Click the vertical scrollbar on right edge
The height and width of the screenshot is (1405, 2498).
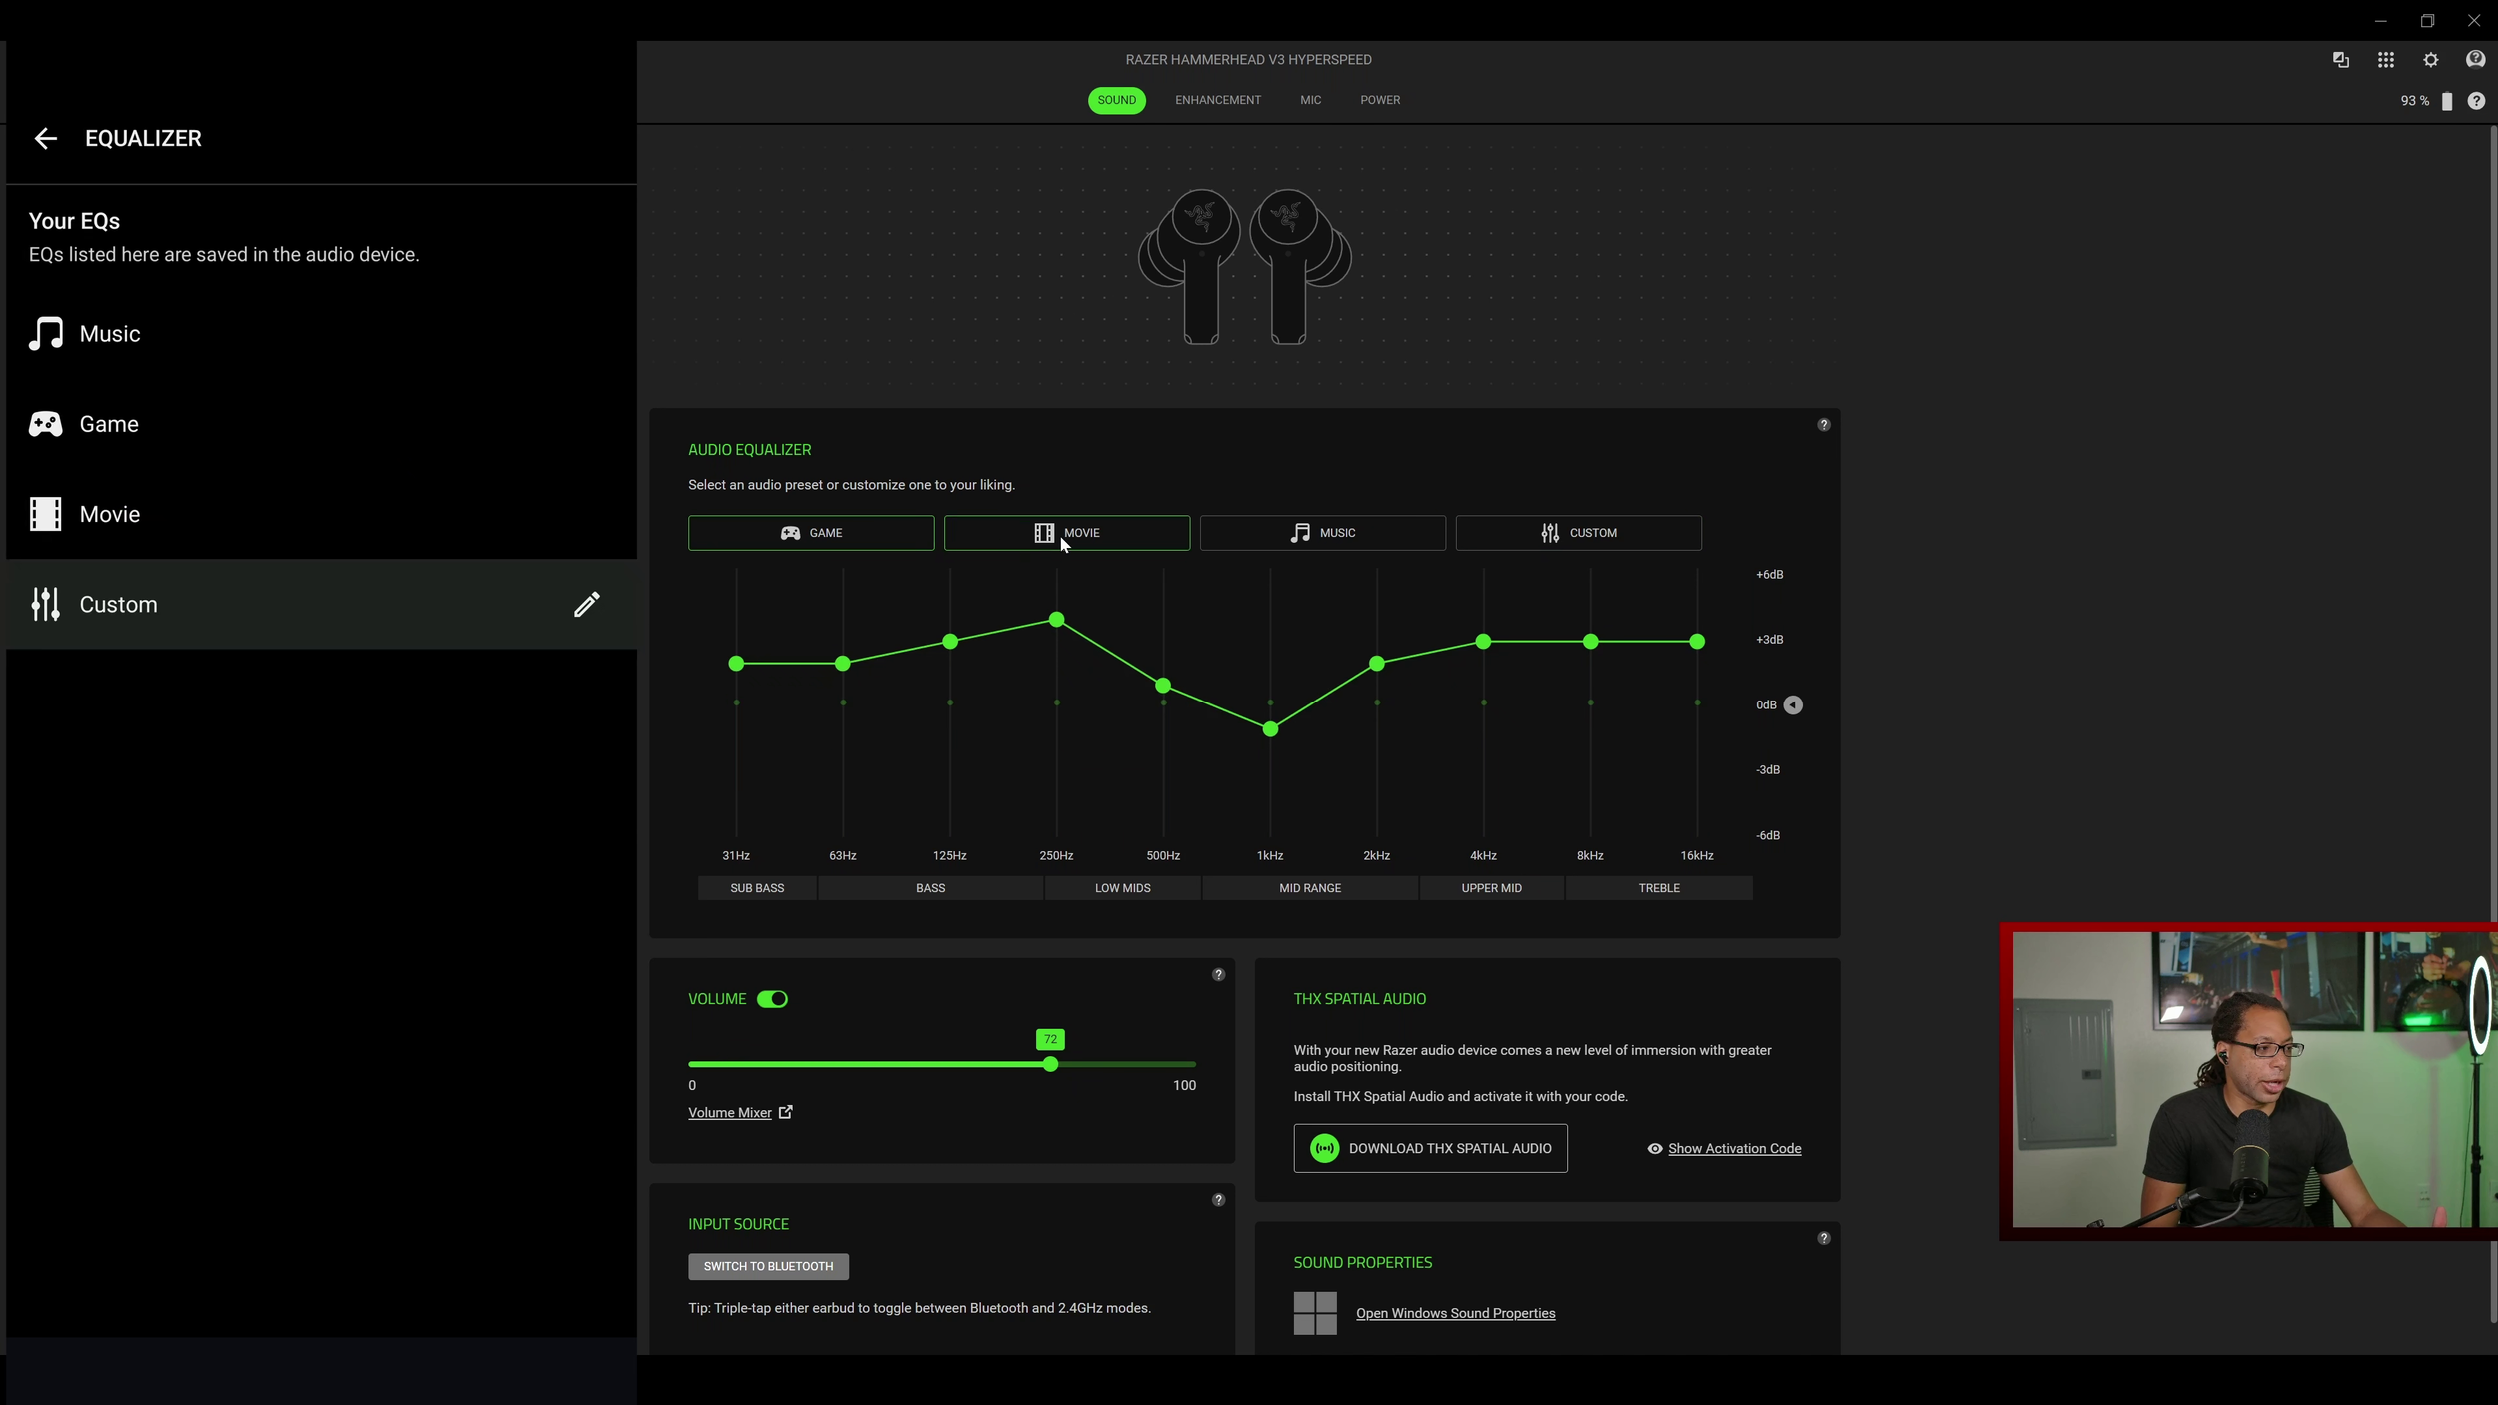2493,724
